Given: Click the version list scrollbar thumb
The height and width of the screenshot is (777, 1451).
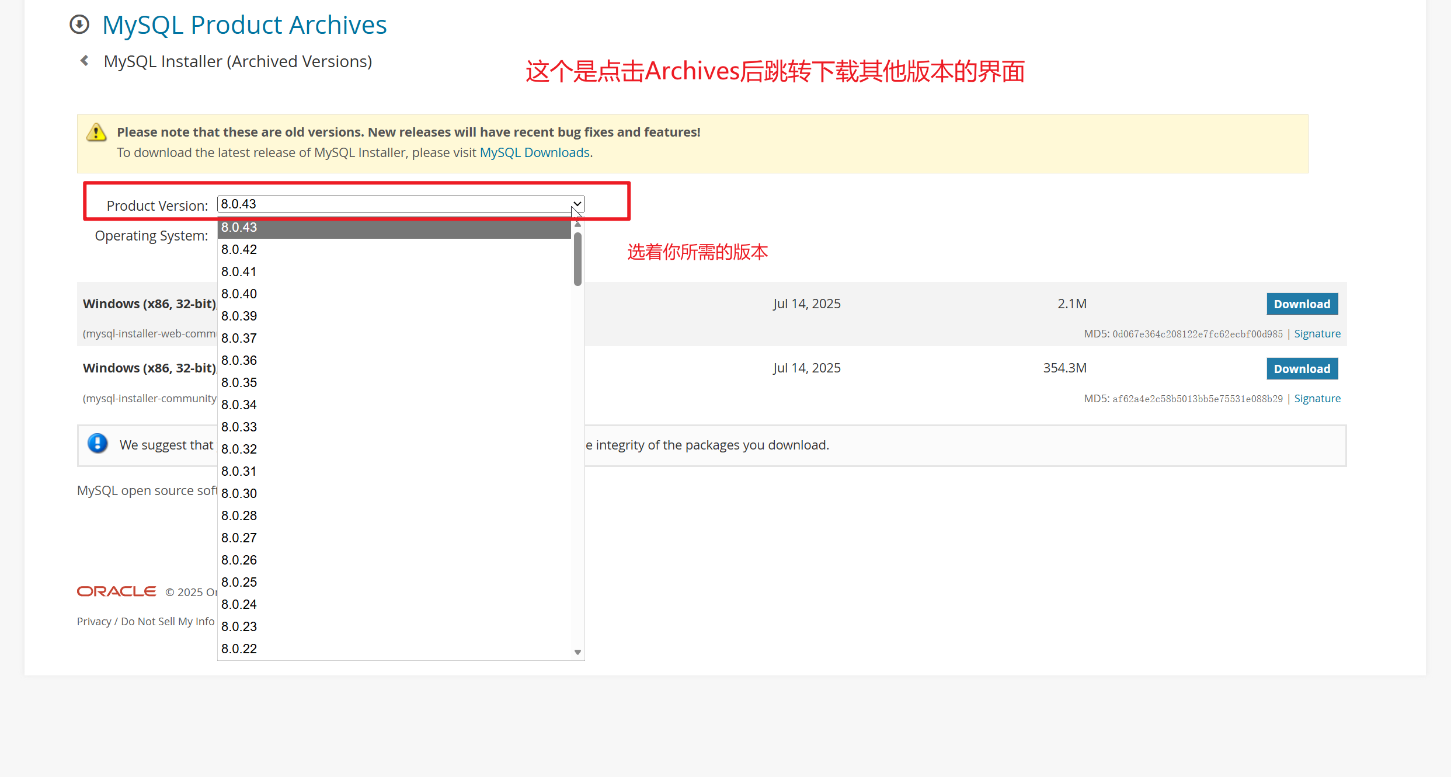Looking at the screenshot, I should coord(577,259).
